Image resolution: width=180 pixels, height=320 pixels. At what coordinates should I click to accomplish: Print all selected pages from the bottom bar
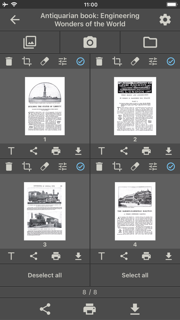[90, 309]
